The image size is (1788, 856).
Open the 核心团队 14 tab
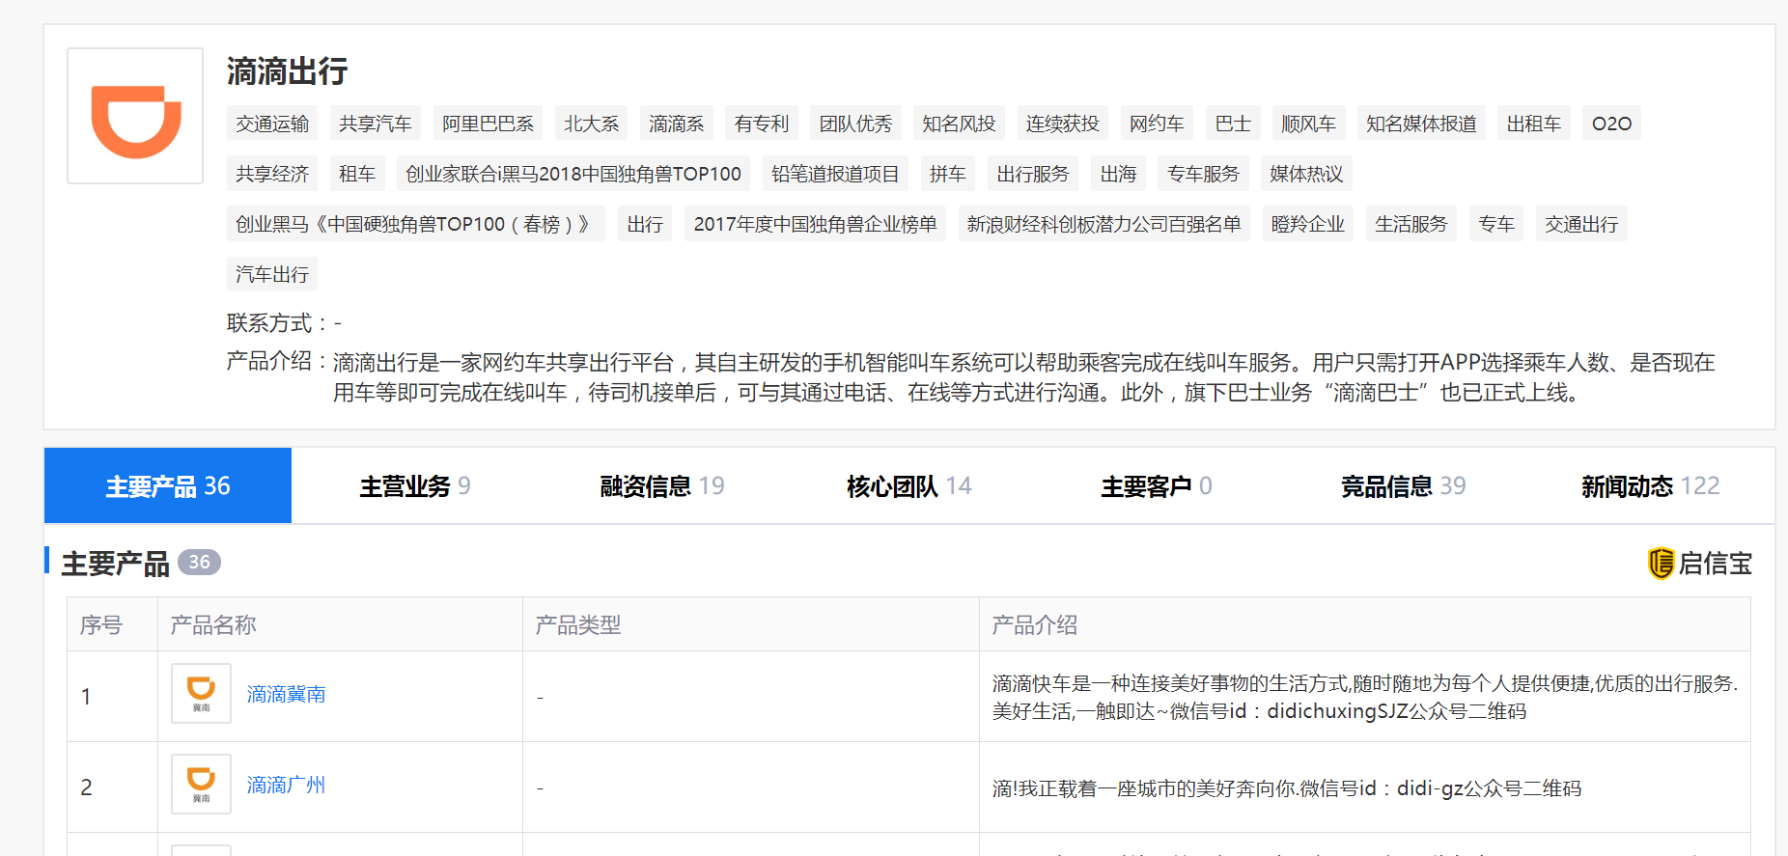coord(909,485)
